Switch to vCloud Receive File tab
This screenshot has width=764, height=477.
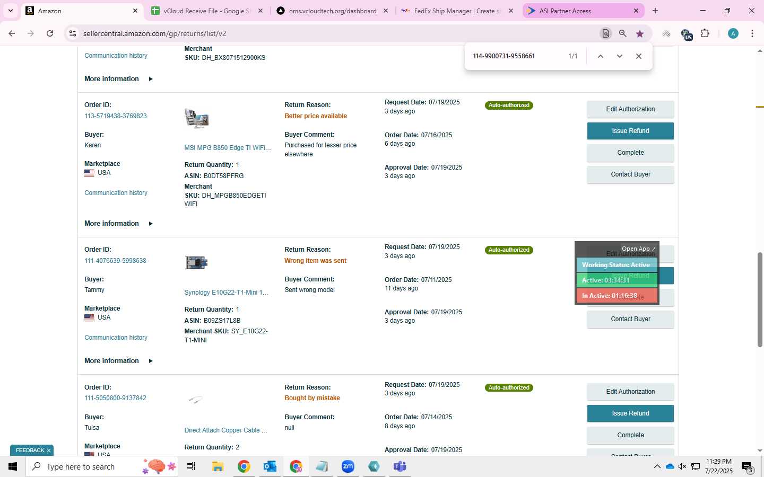pyautogui.click(x=207, y=11)
